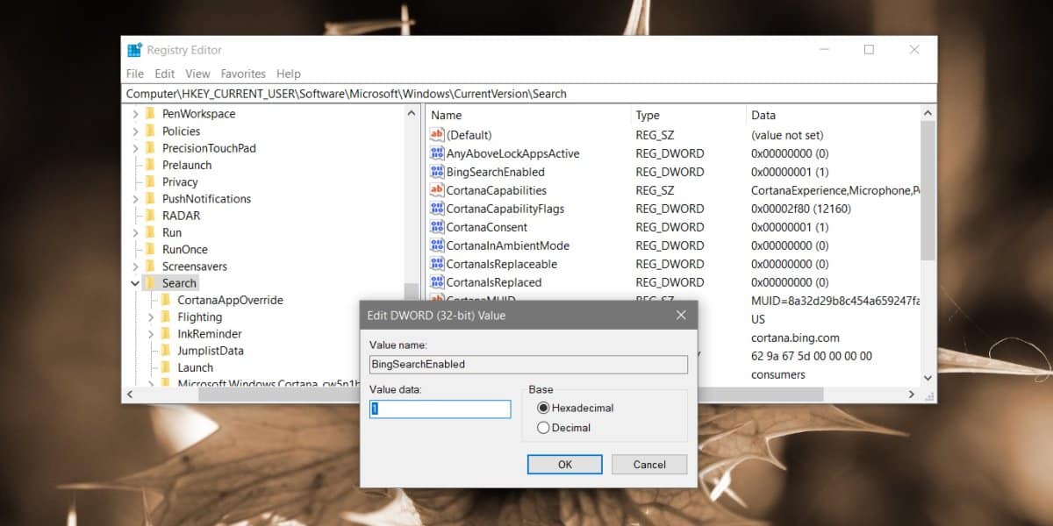Select the Privacy key label

tap(180, 181)
